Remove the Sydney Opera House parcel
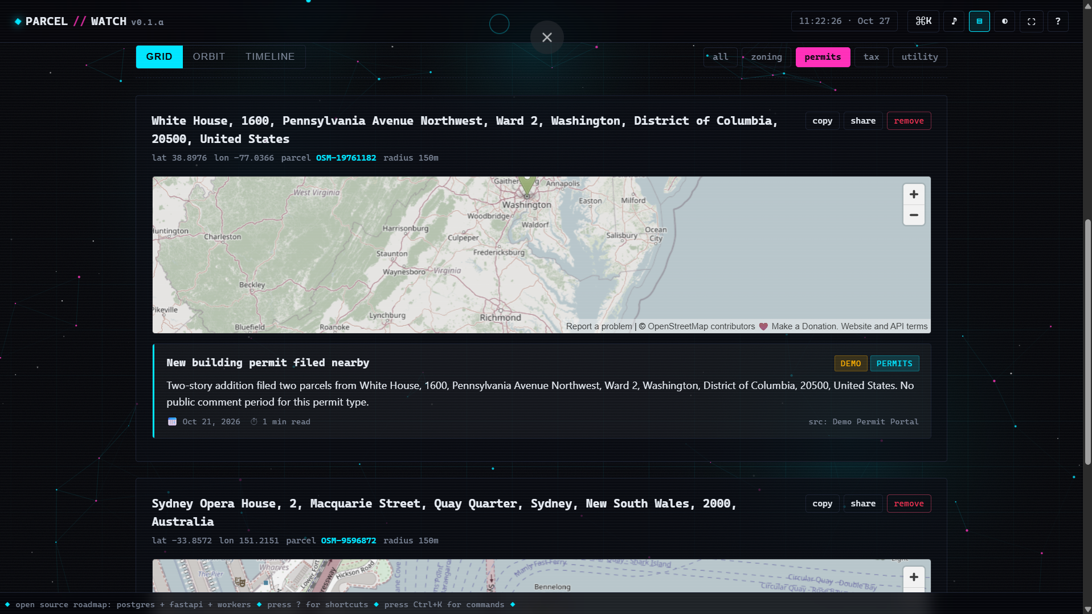1092x614 pixels. 909,504
